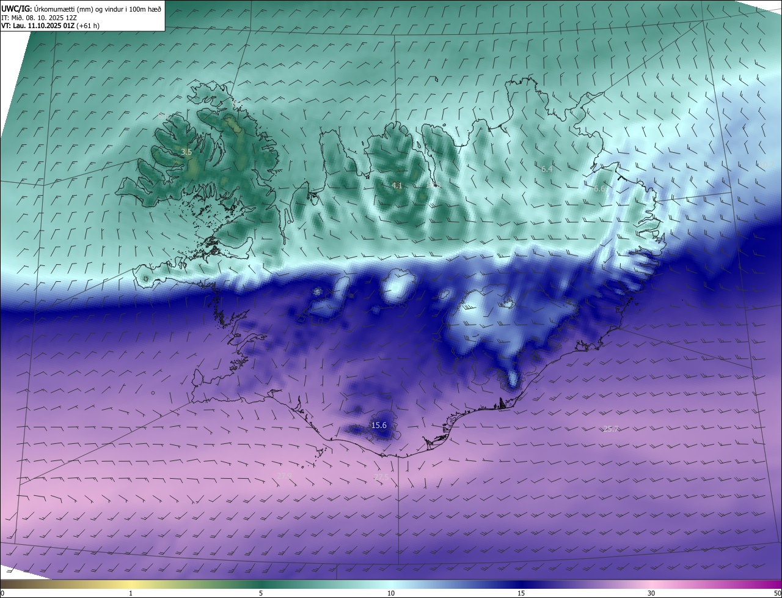The width and height of the screenshot is (782, 598).
Task: Click the 27.9 value label over the southern sea
Action: pos(285,475)
